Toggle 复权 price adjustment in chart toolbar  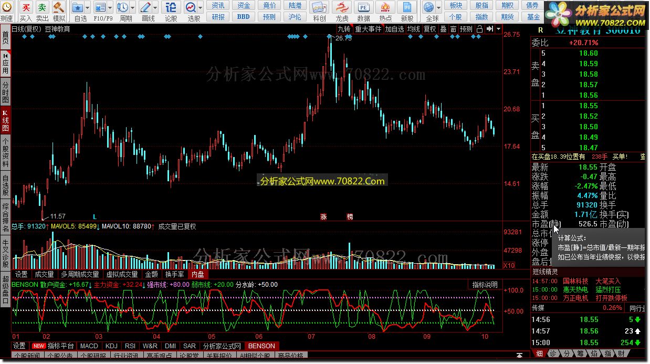pyautogui.click(x=429, y=29)
